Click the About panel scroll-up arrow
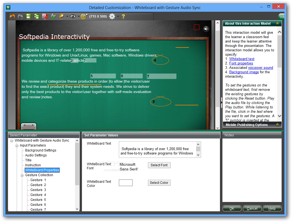Screen dimensions: 292x222 [279, 32]
